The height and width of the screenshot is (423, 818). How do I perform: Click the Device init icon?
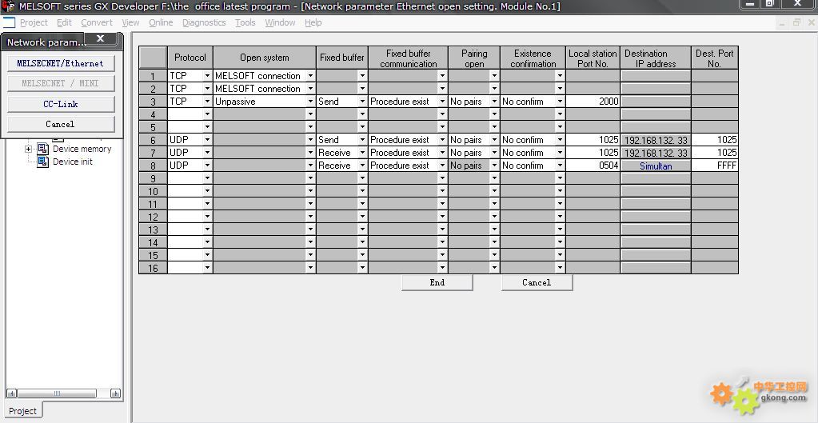(42, 162)
